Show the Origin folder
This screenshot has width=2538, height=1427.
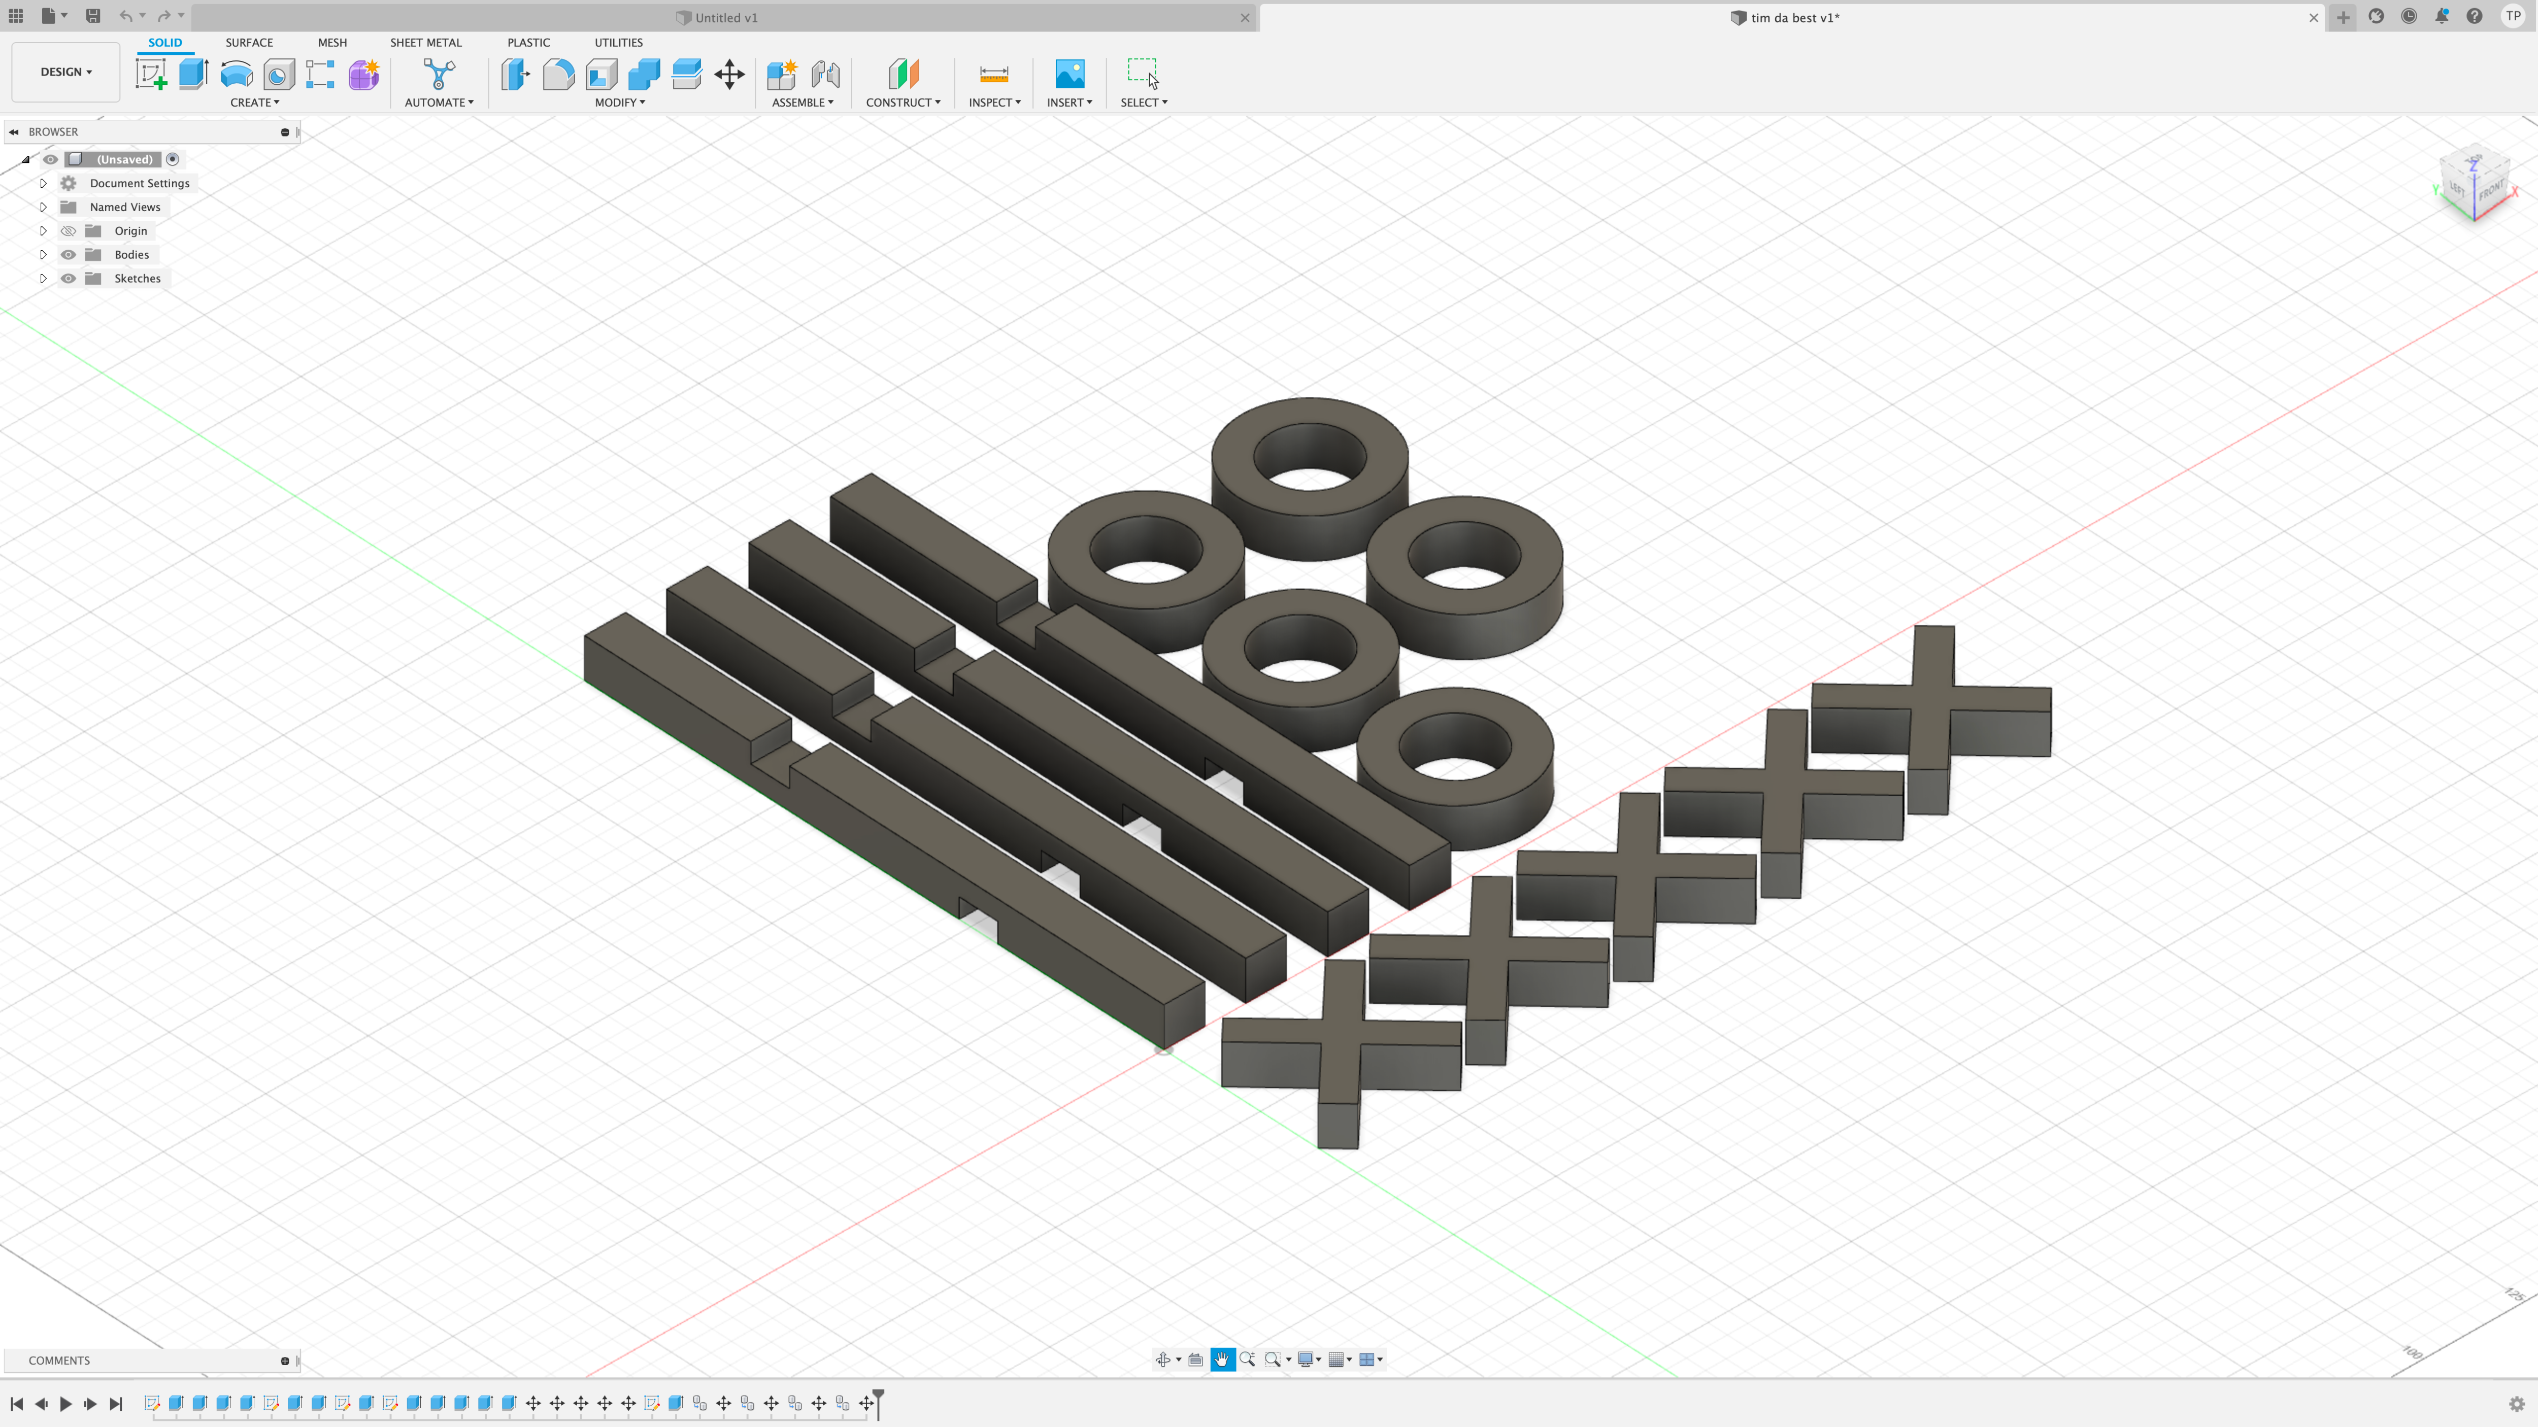click(67, 230)
